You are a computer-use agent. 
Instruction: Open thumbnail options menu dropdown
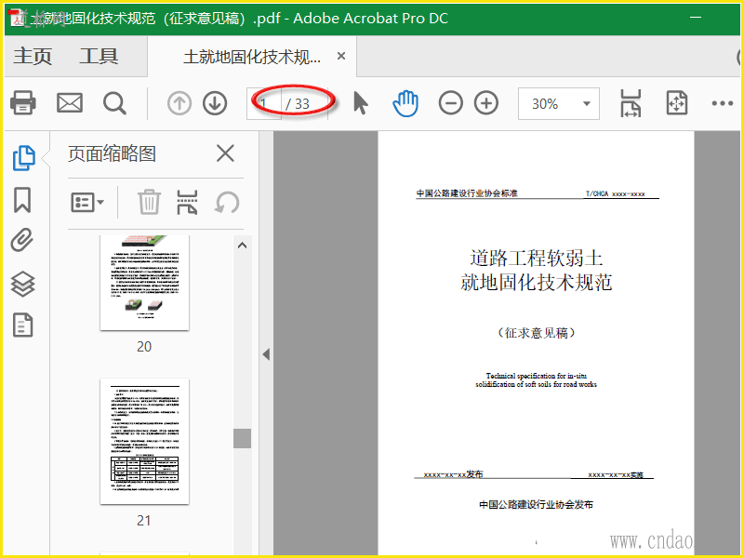pyautogui.click(x=87, y=203)
